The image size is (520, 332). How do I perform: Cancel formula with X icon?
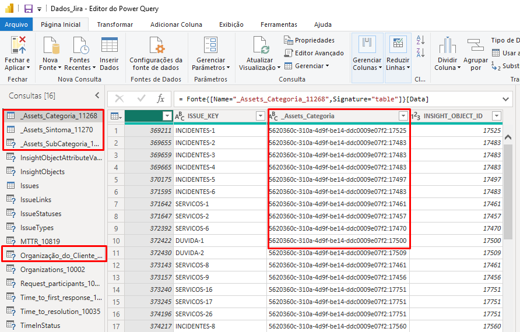[120, 98]
